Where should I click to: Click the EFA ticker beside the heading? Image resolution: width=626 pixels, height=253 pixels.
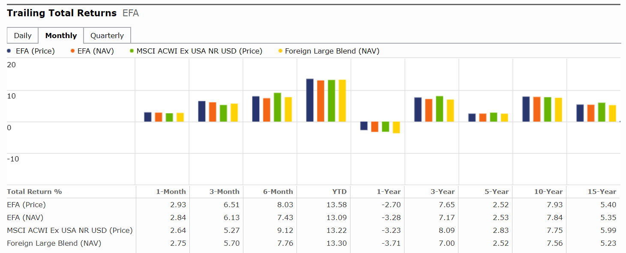tap(131, 13)
